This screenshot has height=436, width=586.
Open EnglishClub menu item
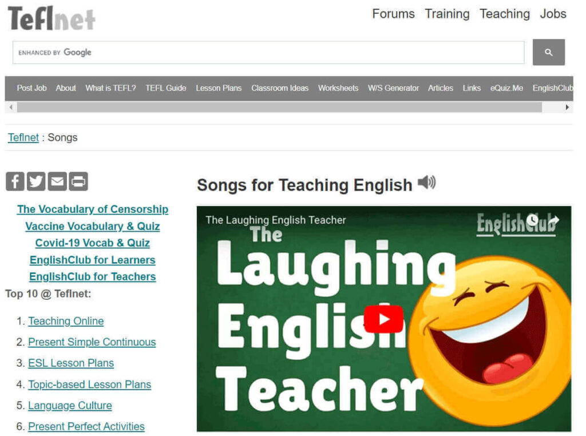click(553, 88)
